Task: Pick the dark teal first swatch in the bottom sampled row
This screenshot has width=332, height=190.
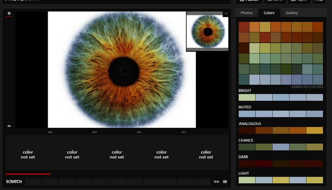Action: click(244, 80)
